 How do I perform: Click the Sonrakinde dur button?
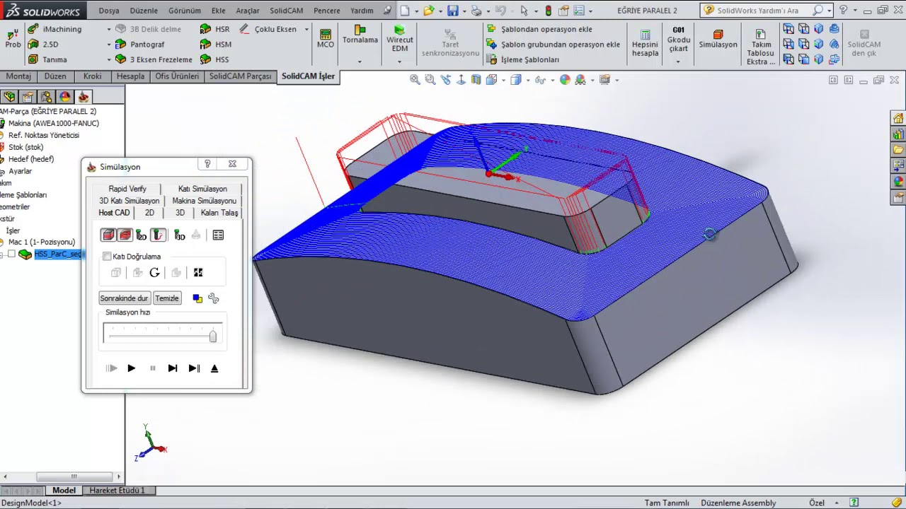[124, 298]
